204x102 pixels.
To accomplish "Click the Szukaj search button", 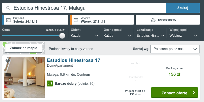I will tap(183, 8).
